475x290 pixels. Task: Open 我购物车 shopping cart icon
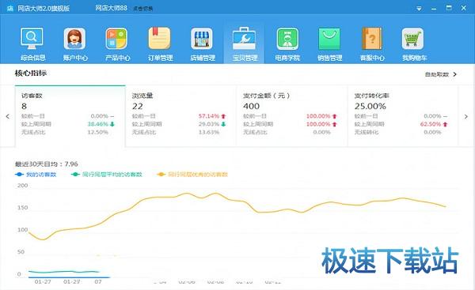point(412,39)
